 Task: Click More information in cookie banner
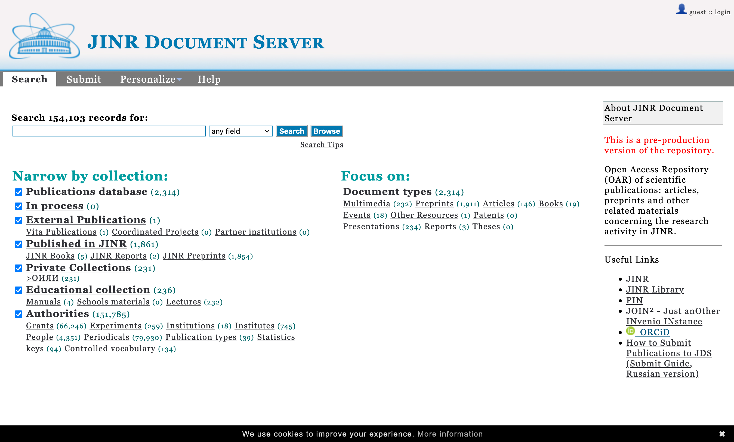450,434
